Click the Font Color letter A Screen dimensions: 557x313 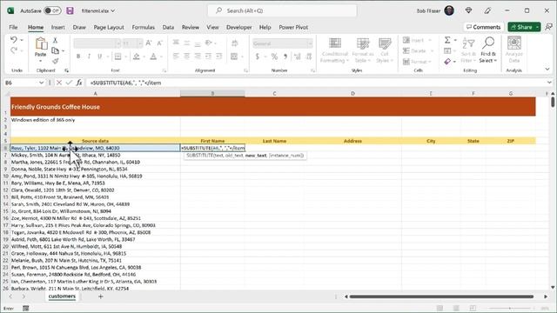pos(153,56)
